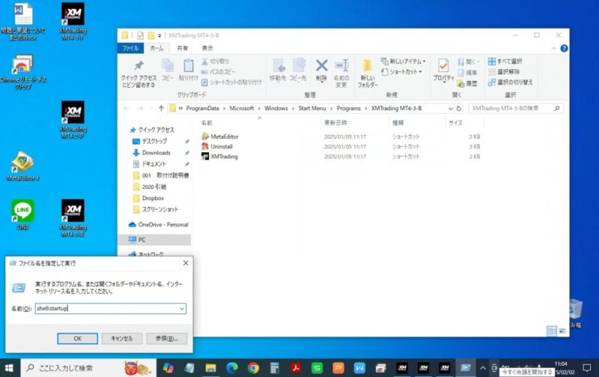Image resolution: width=599 pixels, height=377 pixels.
Task: Close the Run dialog
Action: click(186, 263)
